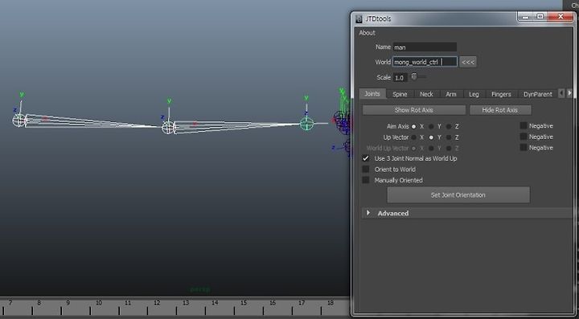579x319 pixels.
Task: Click frame 18 on the timeline
Action: (331, 303)
